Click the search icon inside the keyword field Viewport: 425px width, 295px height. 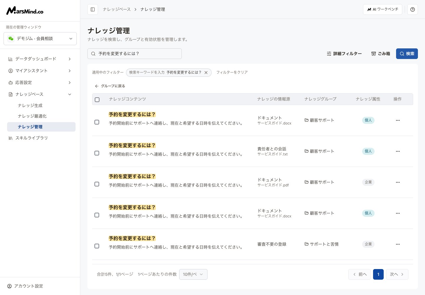[x=93, y=54]
